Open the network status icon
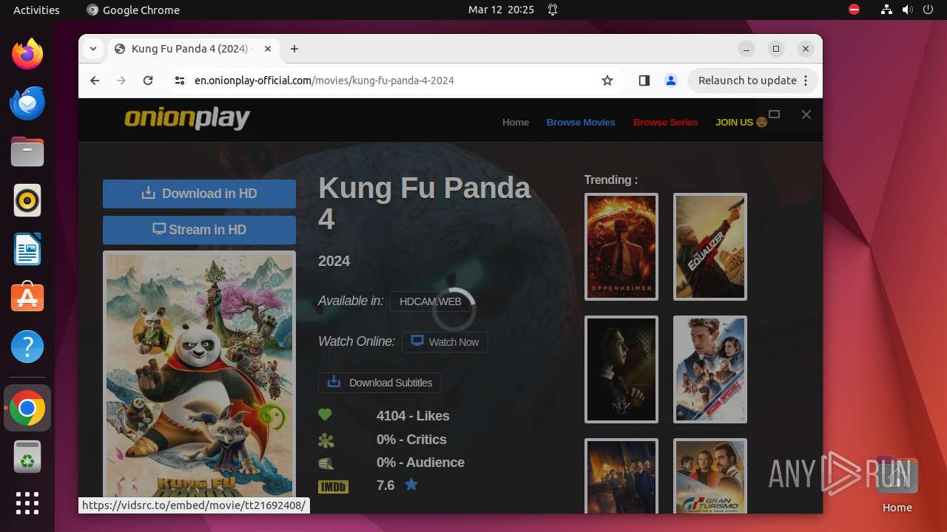The height and width of the screenshot is (532, 947). [887, 10]
